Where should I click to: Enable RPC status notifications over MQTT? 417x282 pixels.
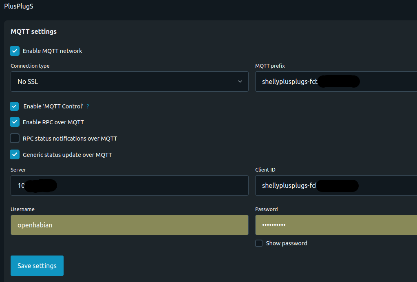point(15,138)
